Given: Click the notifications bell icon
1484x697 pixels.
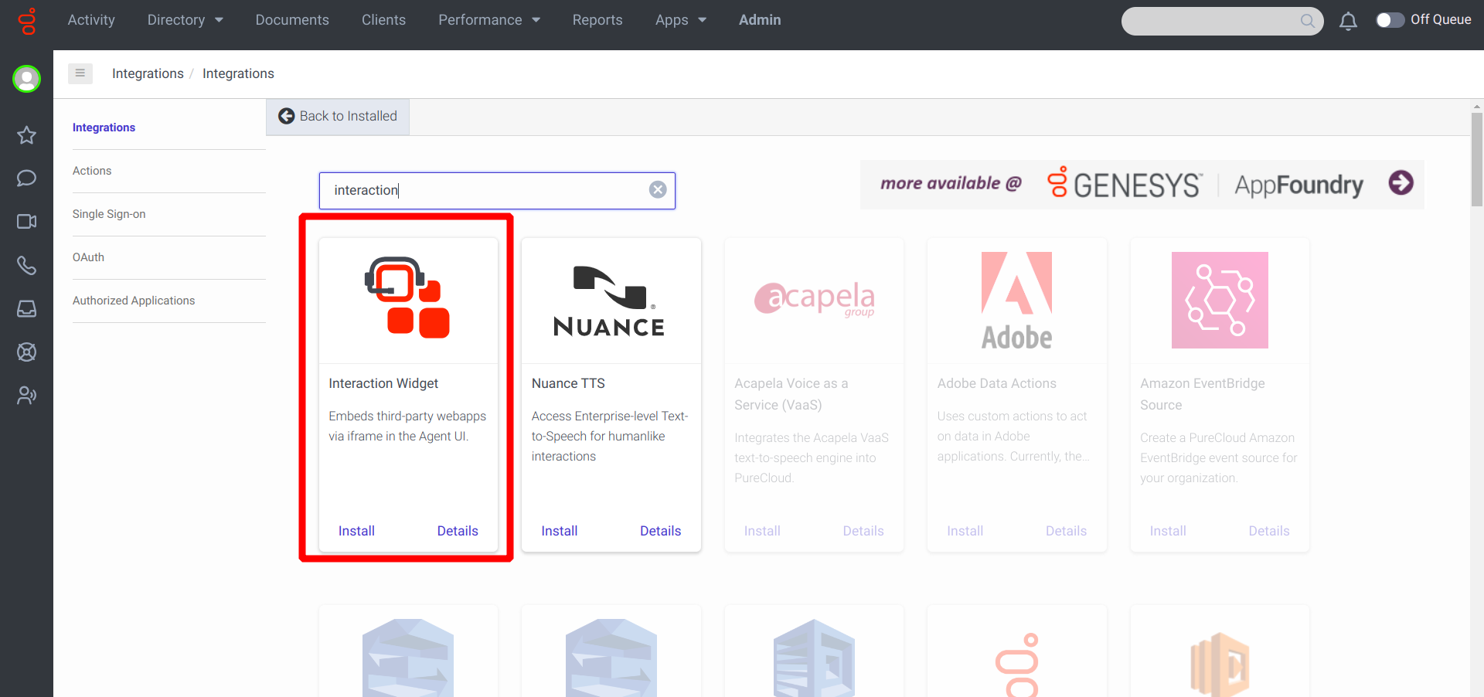Looking at the screenshot, I should tap(1348, 21).
